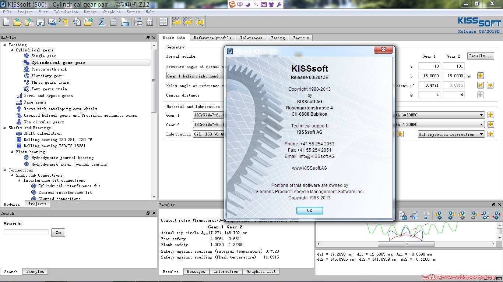503x282 pixels.
Task: Open the manual book icon
Action: click(163, 22)
